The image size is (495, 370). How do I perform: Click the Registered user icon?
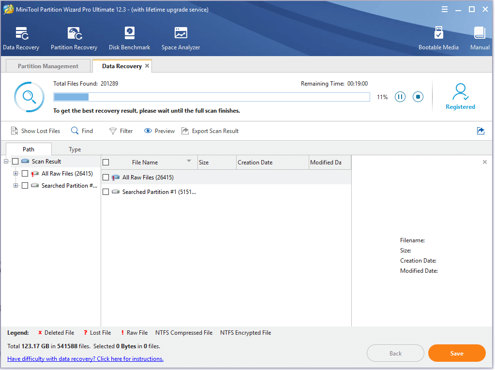(x=460, y=92)
